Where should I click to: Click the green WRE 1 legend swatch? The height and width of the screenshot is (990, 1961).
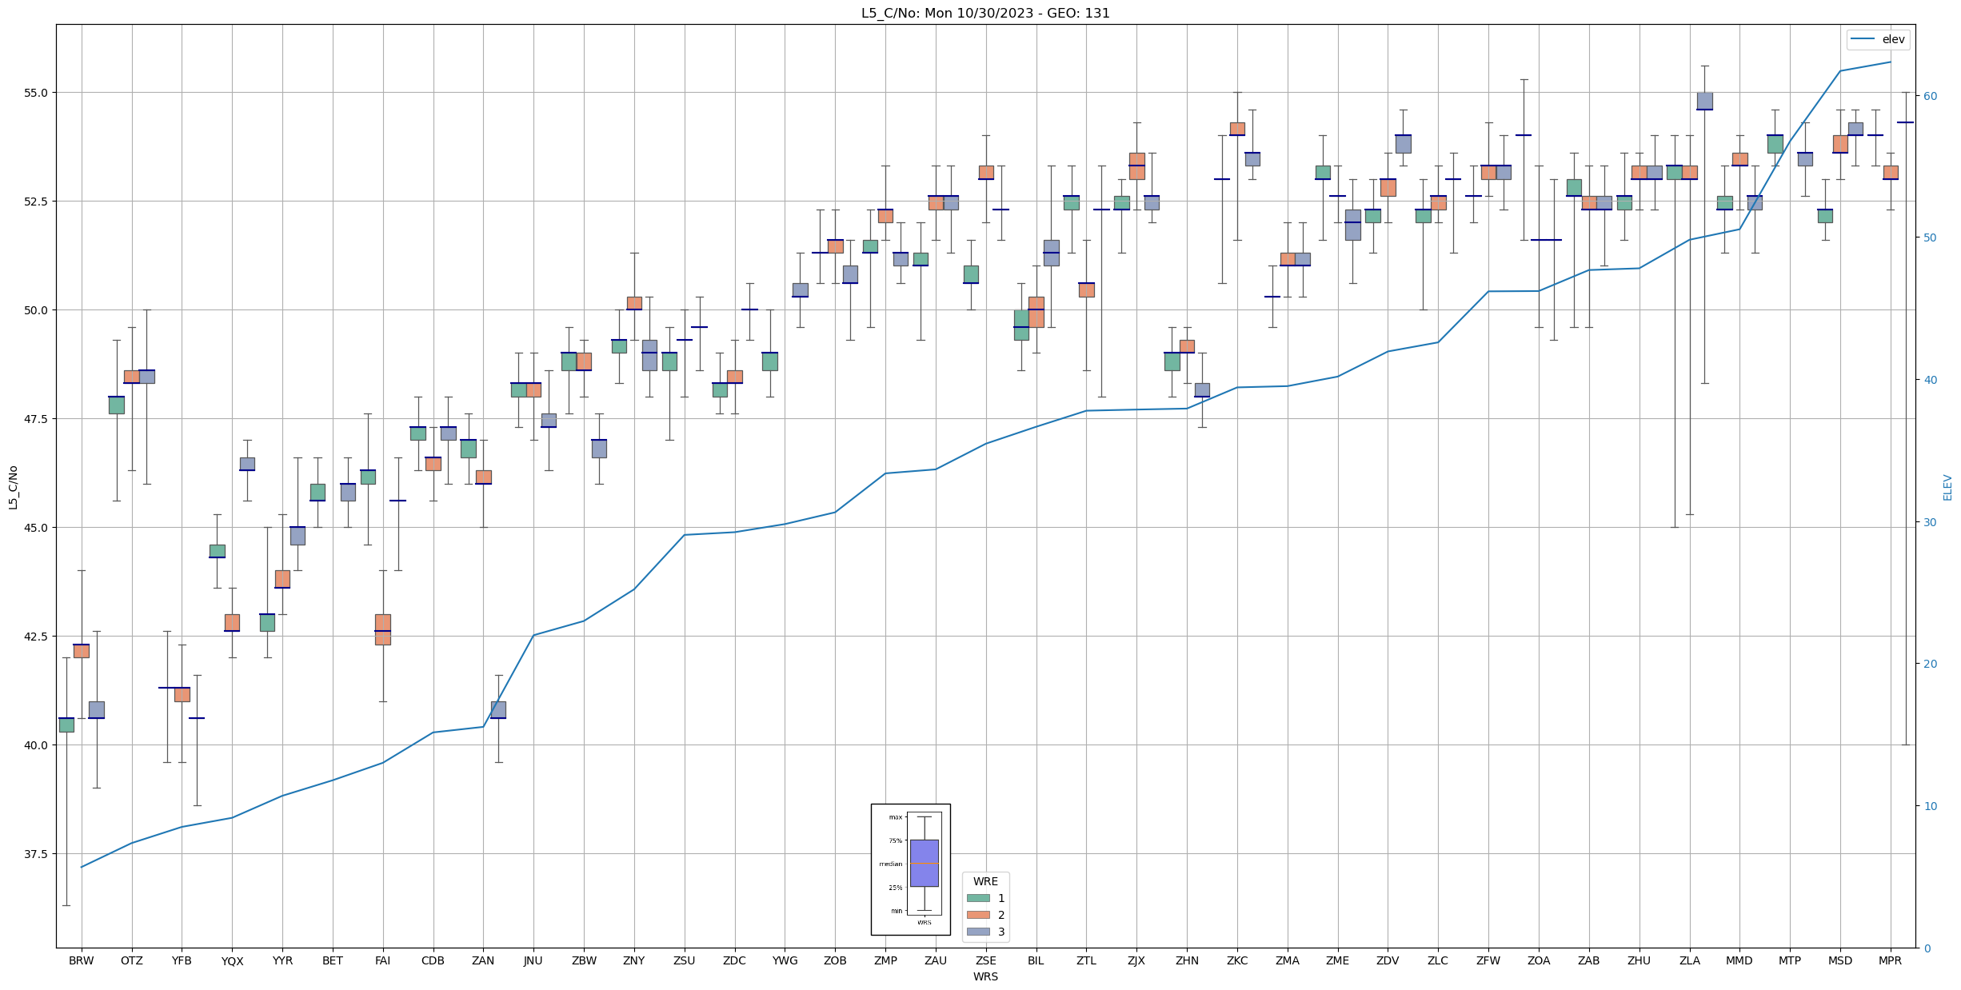978,898
